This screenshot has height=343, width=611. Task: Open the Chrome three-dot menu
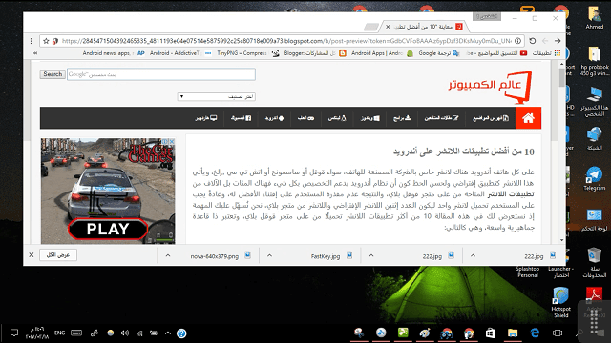(32, 41)
